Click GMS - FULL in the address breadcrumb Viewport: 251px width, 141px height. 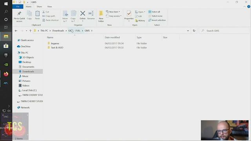pyautogui.click(x=74, y=31)
